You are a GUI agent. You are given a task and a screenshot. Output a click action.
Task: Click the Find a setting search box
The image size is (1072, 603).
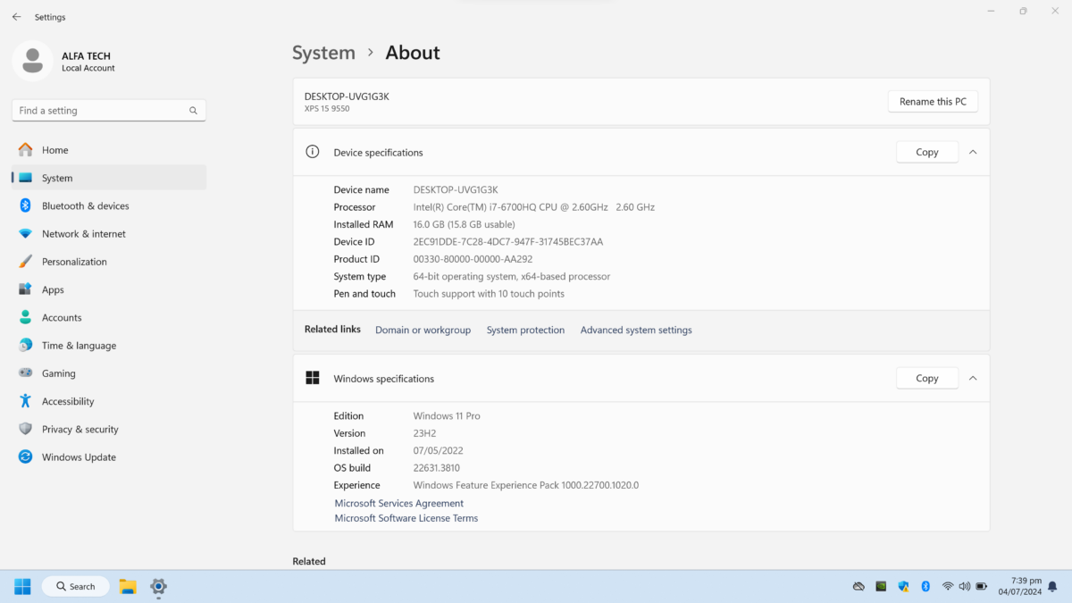pos(103,111)
